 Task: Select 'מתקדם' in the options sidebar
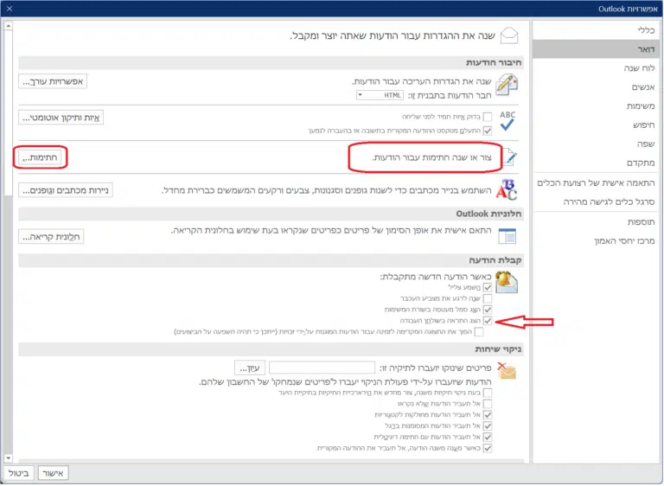(x=596, y=163)
